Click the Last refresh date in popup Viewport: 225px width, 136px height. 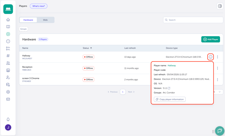pyautogui.click(x=177, y=75)
